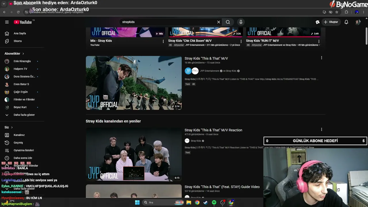This screenshot has height=207, width=368.
Task: Play the This & That M/V thumbnail
Action: pyautogui.click(x=134, y=83)
